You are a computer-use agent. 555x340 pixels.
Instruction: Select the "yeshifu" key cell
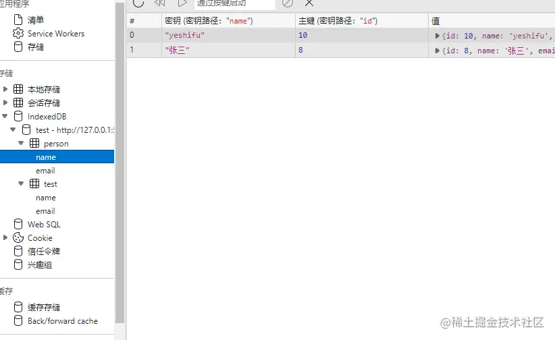pos(228,35)
